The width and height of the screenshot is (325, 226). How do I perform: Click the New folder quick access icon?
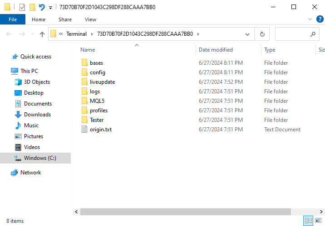(32, 7)
